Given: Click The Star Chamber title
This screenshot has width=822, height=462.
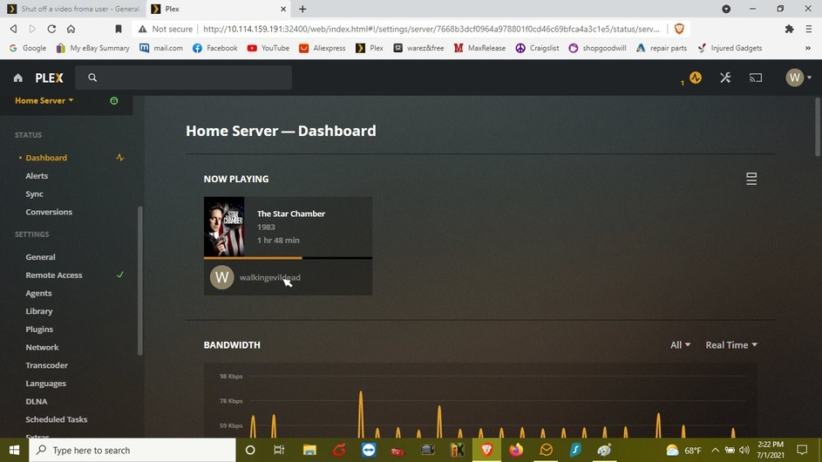Looking at the screenshot, I should pyautogui.click(x=291, y=214).
